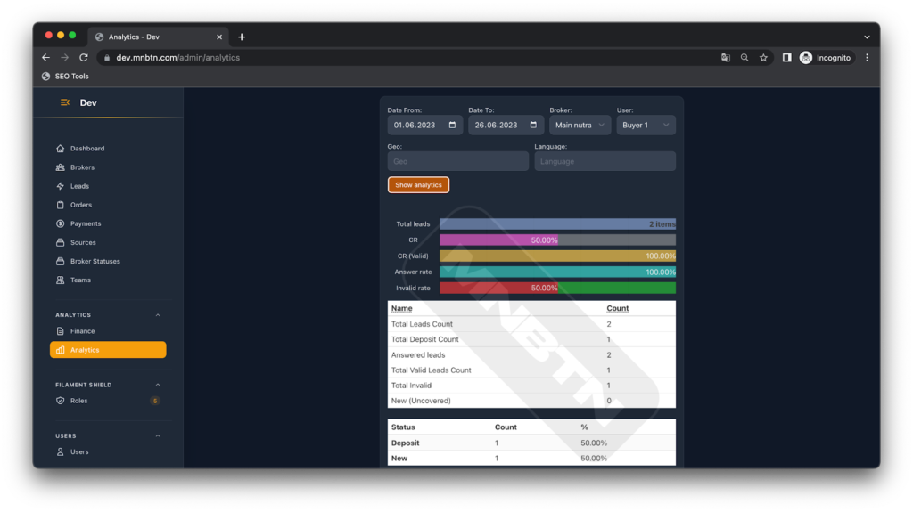Open Payments via its dollar icon

coord(61,223)
